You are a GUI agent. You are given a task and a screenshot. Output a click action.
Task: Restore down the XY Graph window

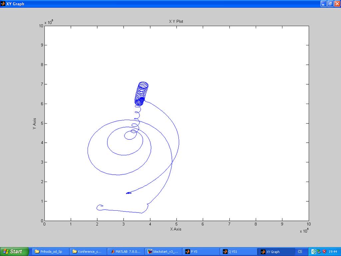330,4
